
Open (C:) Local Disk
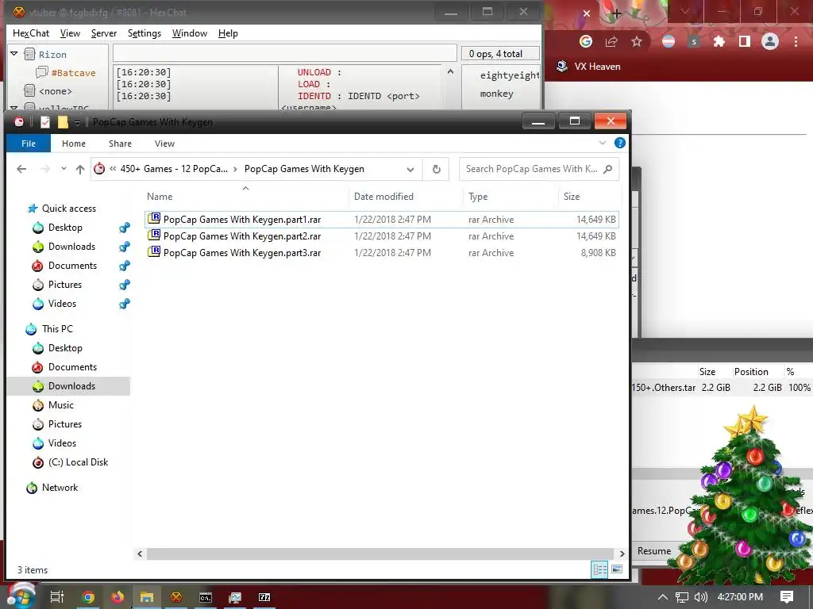click(x=78, y=462)
